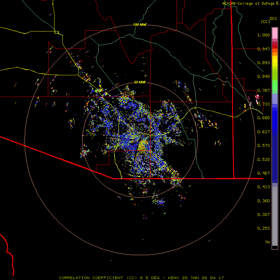Select the 0.360 legend value

264,201
